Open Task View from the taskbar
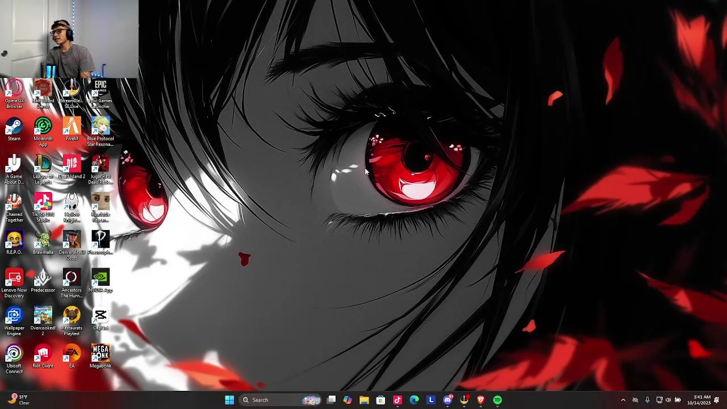The width and height of the screenshot is (727, 409). 332,400
